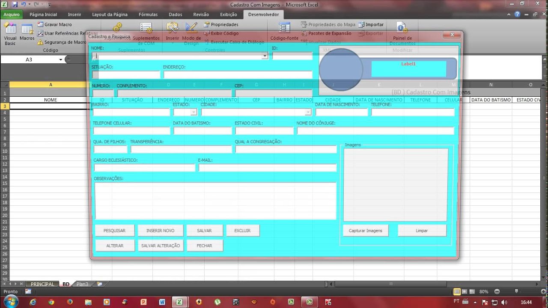Open Segurança de Macro settings

(62, 42)
